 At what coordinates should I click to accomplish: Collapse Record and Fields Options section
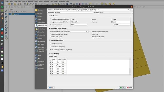49,29
